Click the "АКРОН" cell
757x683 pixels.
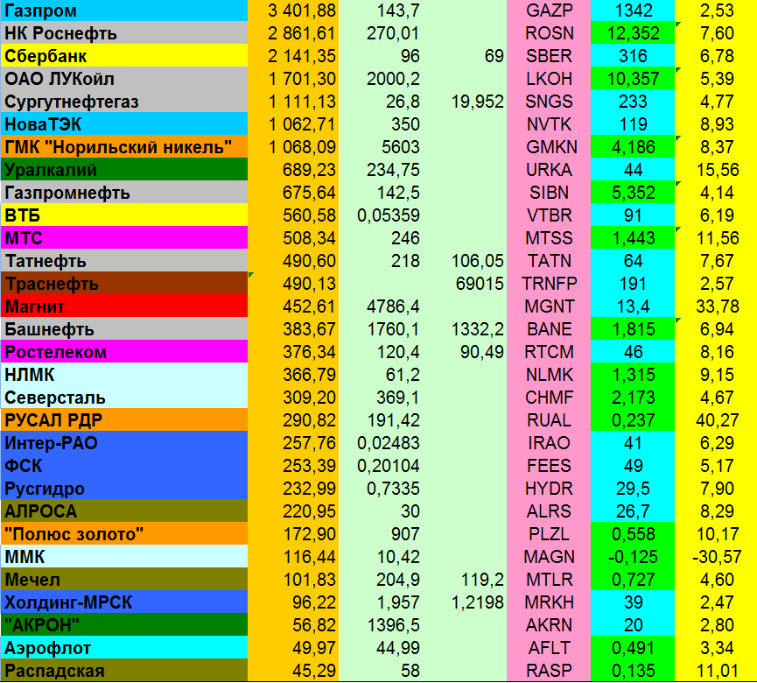click(x=124, y=625)
